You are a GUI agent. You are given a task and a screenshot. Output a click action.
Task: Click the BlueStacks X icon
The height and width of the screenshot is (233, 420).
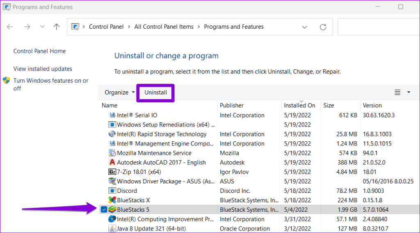pyautogui.click(x=112, y=200)
